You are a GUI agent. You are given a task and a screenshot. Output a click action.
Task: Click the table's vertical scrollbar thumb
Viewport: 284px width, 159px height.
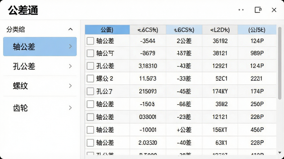coord(280,63)
